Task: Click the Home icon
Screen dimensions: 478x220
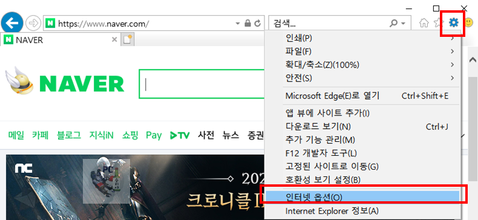Action: (x=424, y=23)
